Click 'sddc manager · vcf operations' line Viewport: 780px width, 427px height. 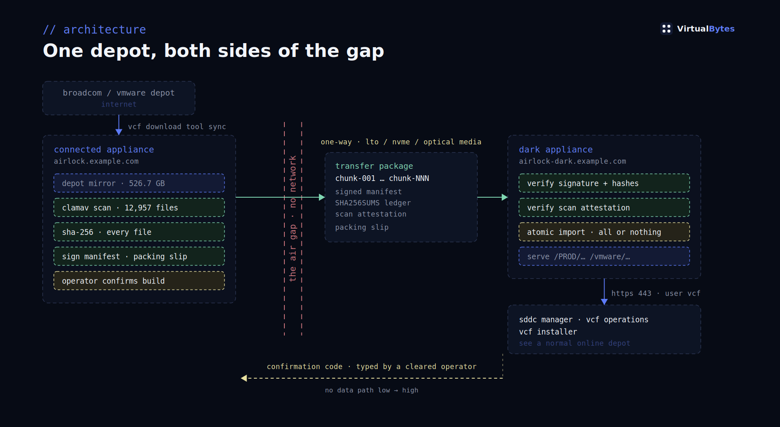(583, 320)
